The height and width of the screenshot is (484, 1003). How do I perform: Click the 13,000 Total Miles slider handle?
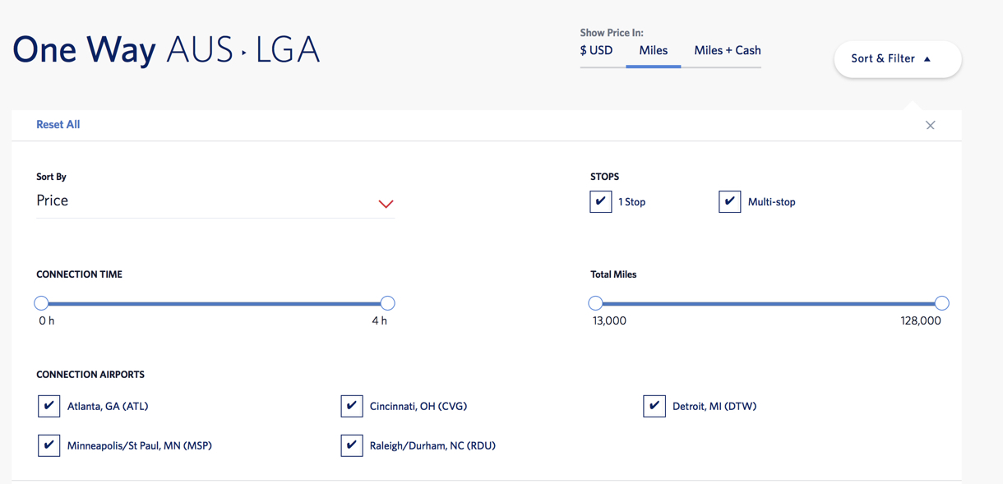(x=595, y=302)
